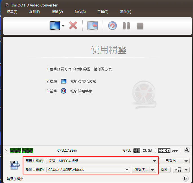The height and width of the screenshot is (183, 193).
Task: Click the 開啟 open folder button
Action: (164, 170)
